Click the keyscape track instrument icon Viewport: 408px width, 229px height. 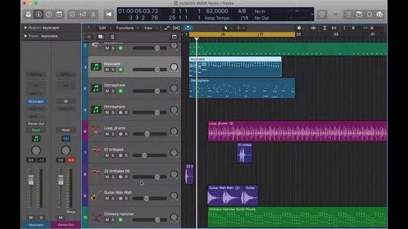[x=96, y=67]
